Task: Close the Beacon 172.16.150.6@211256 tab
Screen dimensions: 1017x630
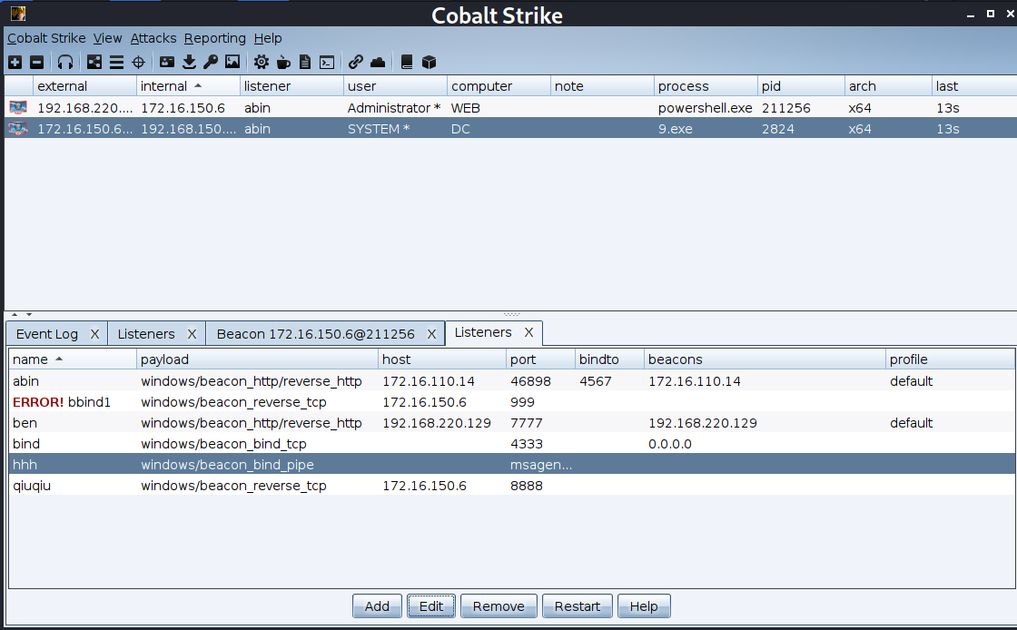Action: 431,334
